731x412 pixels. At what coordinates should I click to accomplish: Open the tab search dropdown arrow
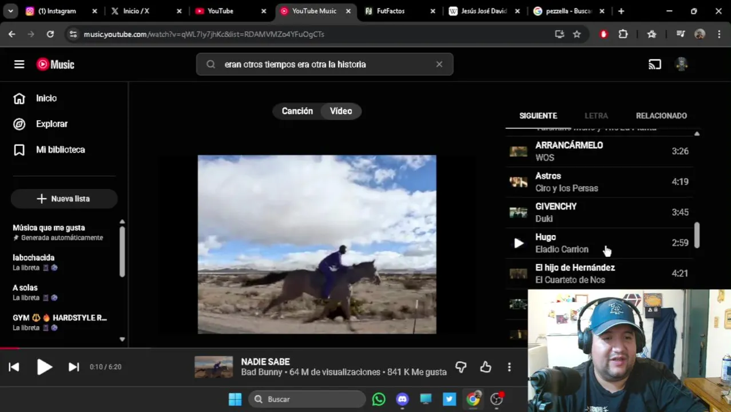10,11
